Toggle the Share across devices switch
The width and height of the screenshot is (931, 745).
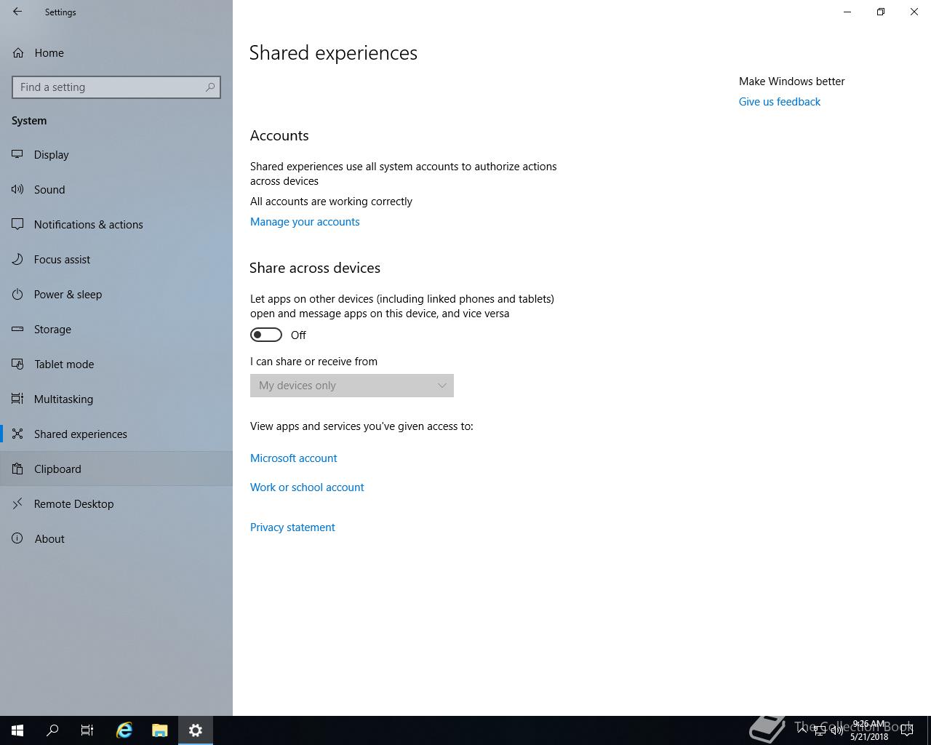pos(266,335)
